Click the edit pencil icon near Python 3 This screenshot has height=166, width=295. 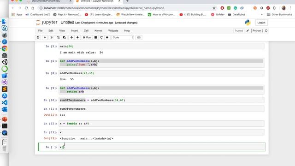[x=248, y=31]
